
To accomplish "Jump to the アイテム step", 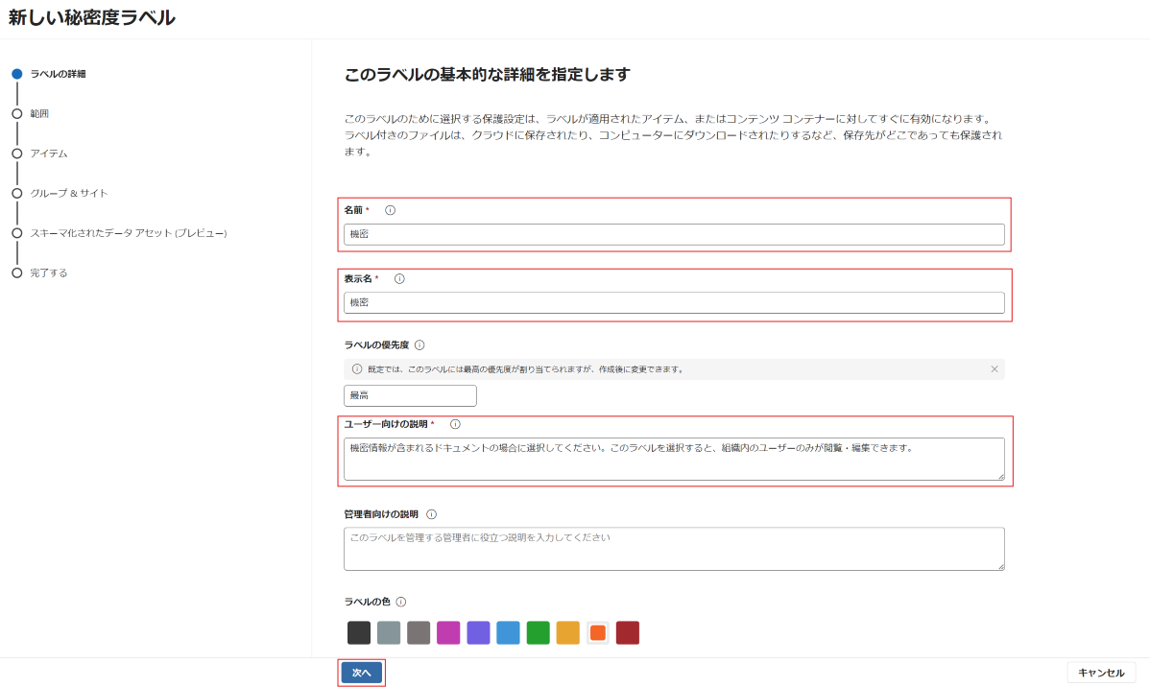I will pos(48,154).
